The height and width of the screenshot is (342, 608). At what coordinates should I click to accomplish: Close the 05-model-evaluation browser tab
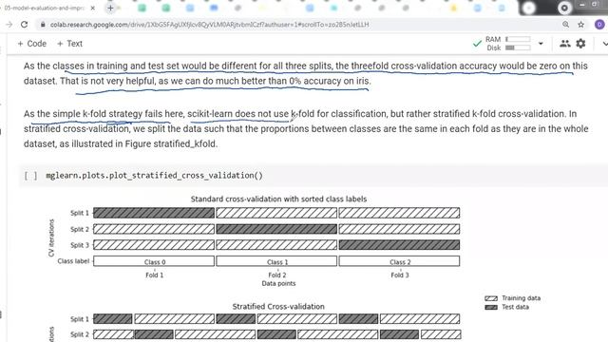(x=93, y=8)
